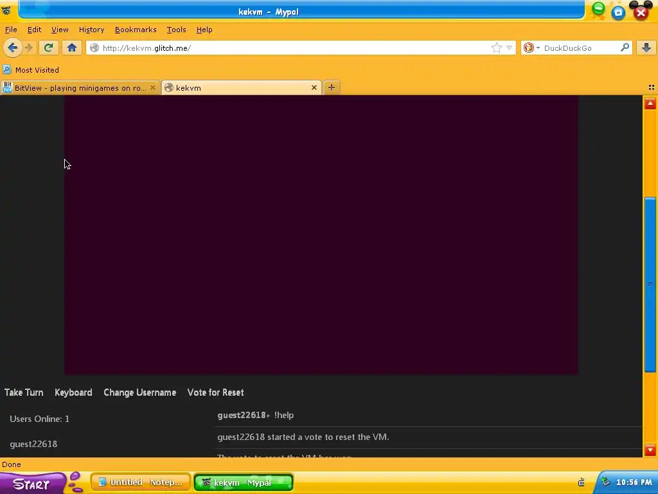The height and width of the screenshot is (494, 658).
Task: Open the Most Visited bookmarks folder
Action: [31, 69]
